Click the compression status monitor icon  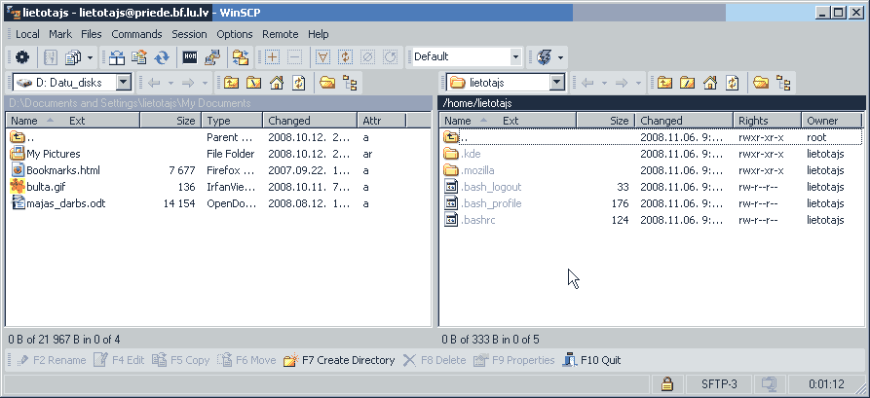click(769, 383)
